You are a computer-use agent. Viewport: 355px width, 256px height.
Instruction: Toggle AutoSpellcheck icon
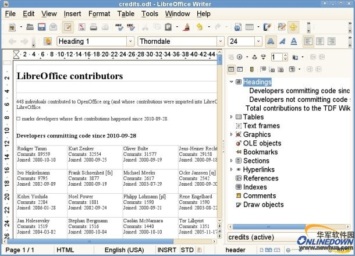tap(131, 27)
